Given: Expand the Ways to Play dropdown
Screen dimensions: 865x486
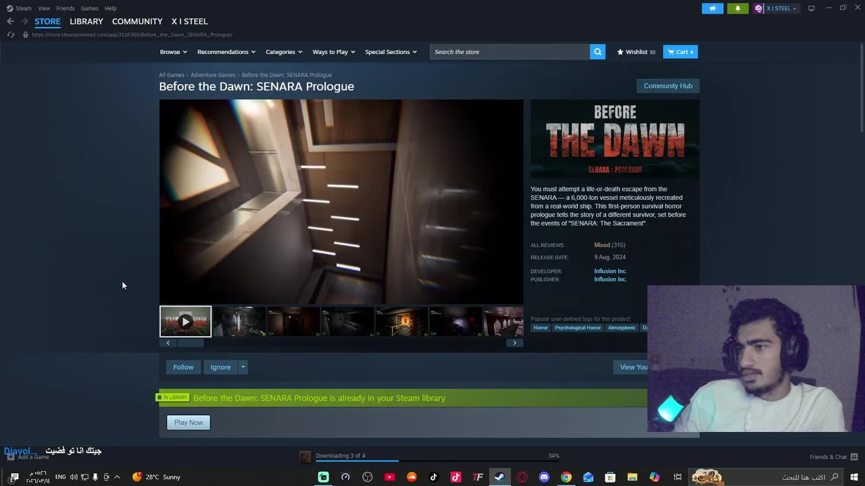Looking at the screenshot, I should click(x=333, y=52).
